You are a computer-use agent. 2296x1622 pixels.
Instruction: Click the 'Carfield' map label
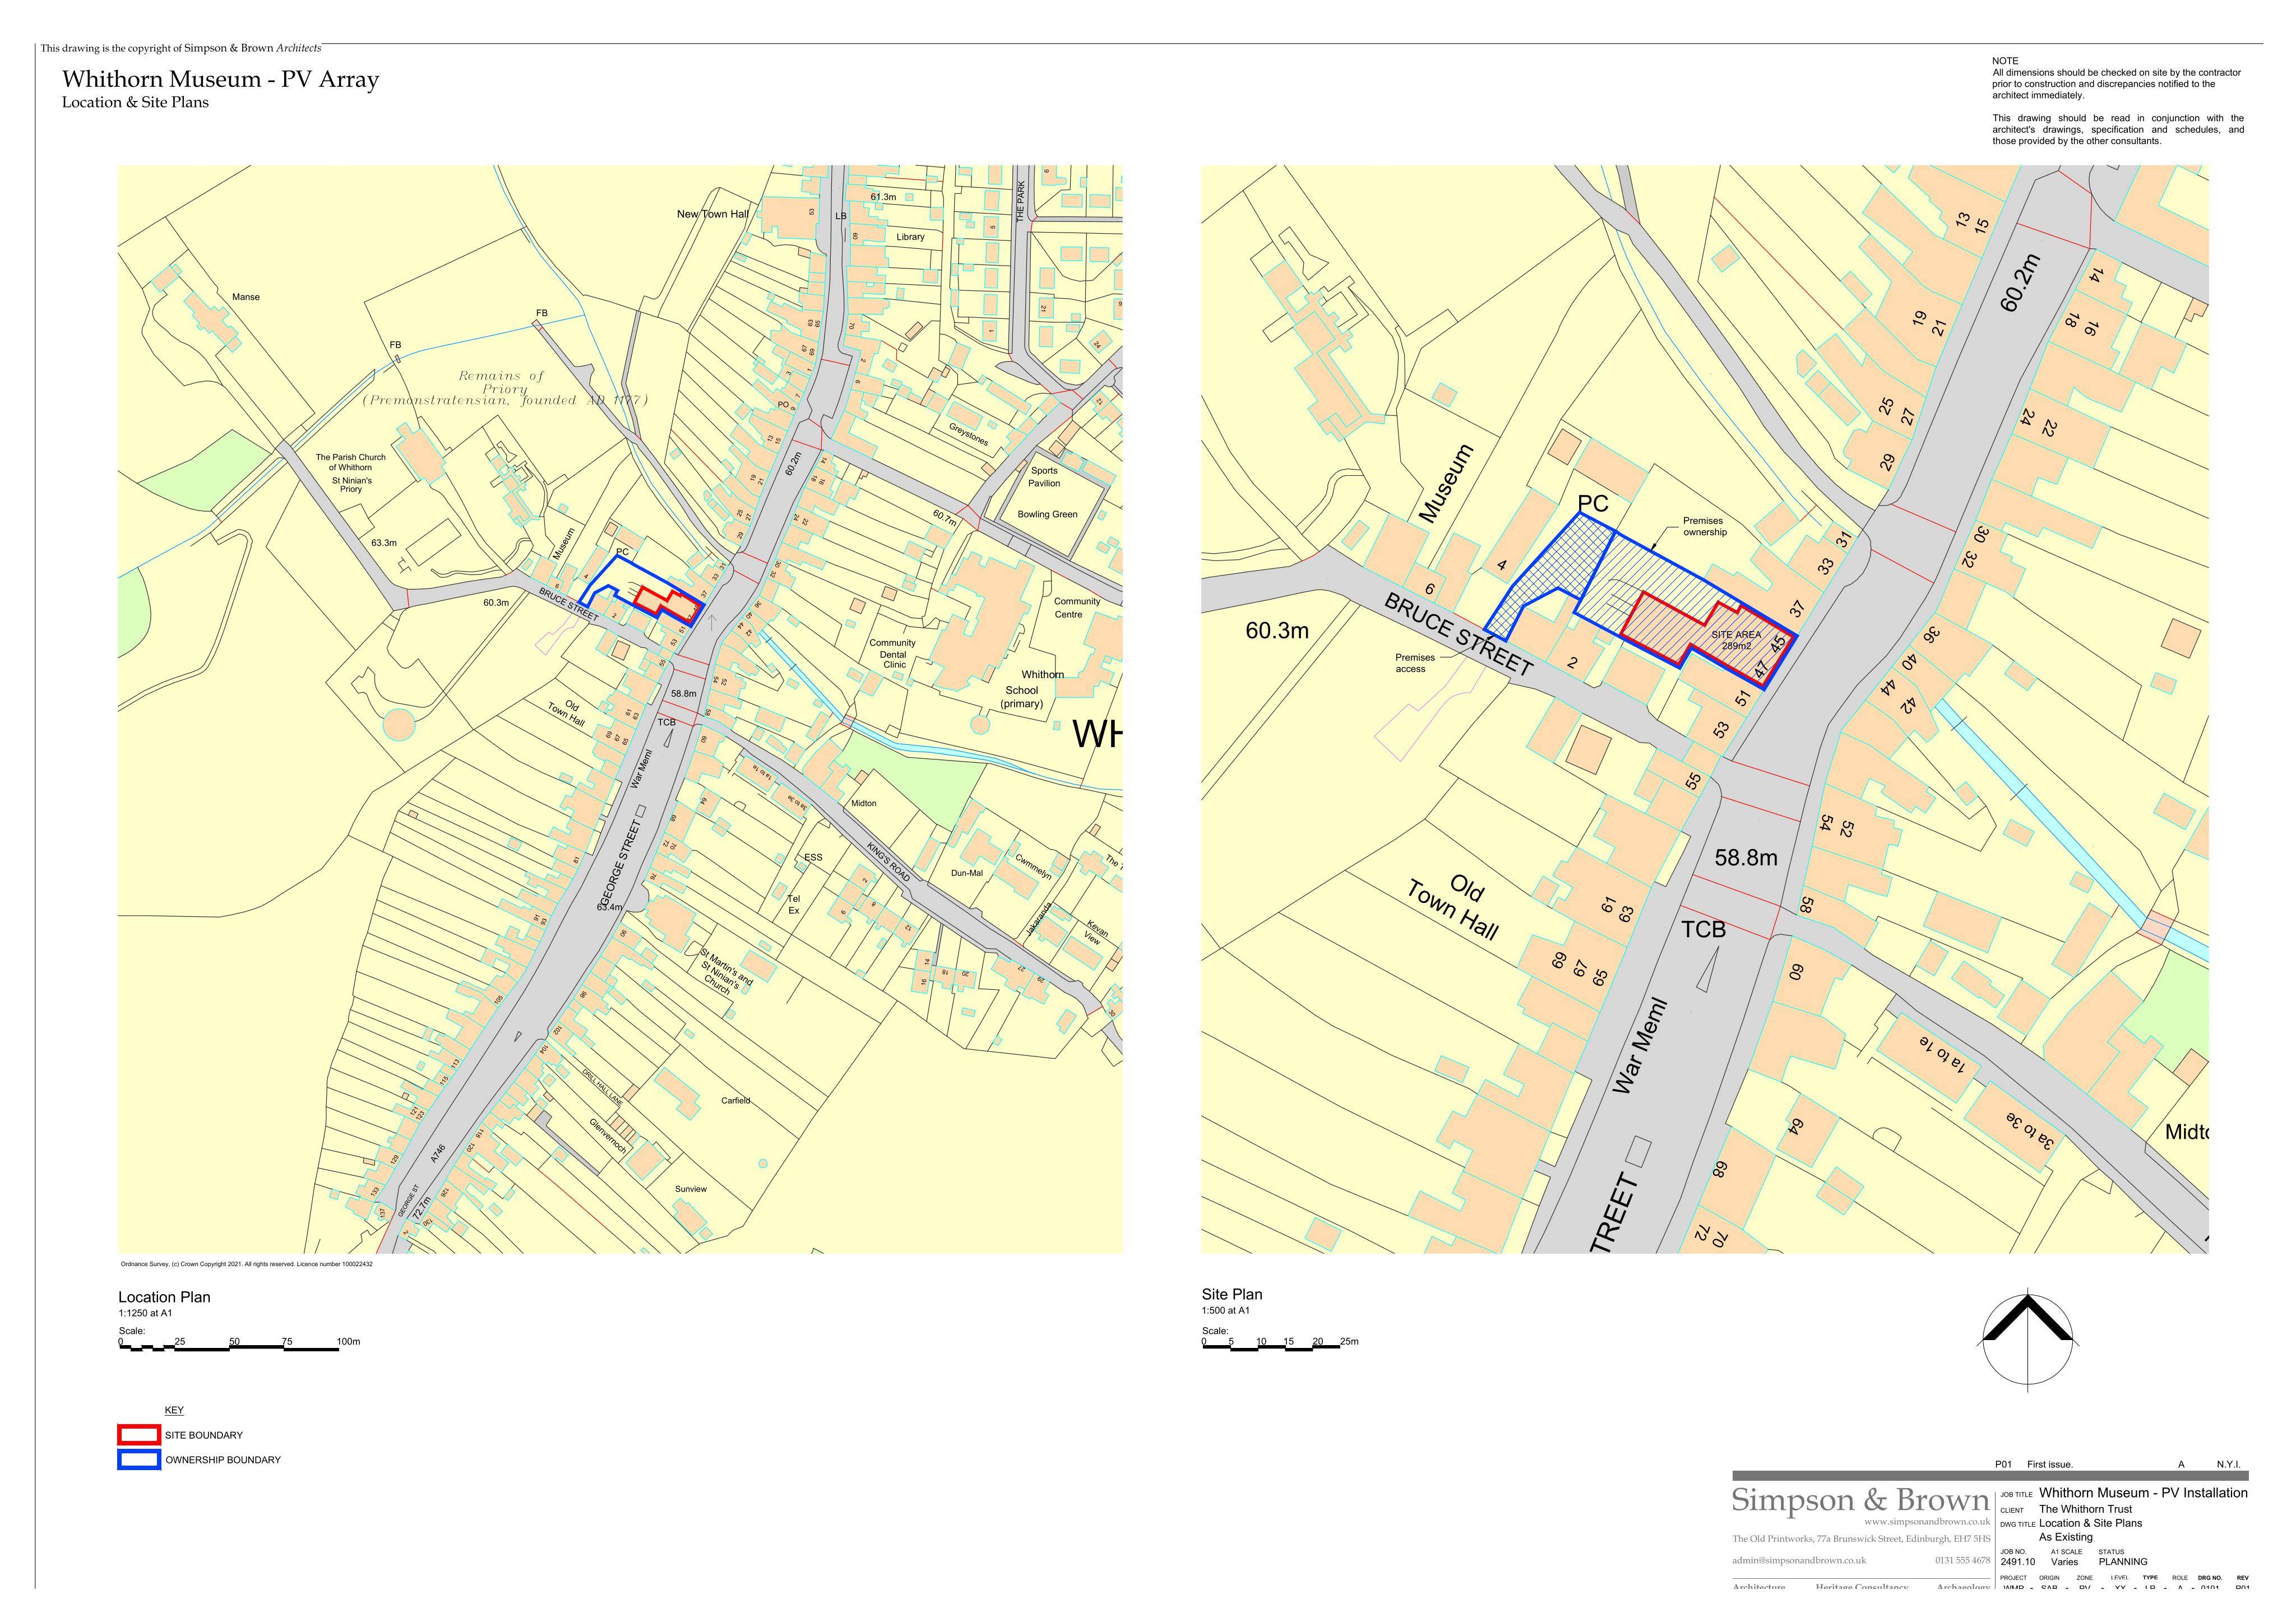point(735,1100)
